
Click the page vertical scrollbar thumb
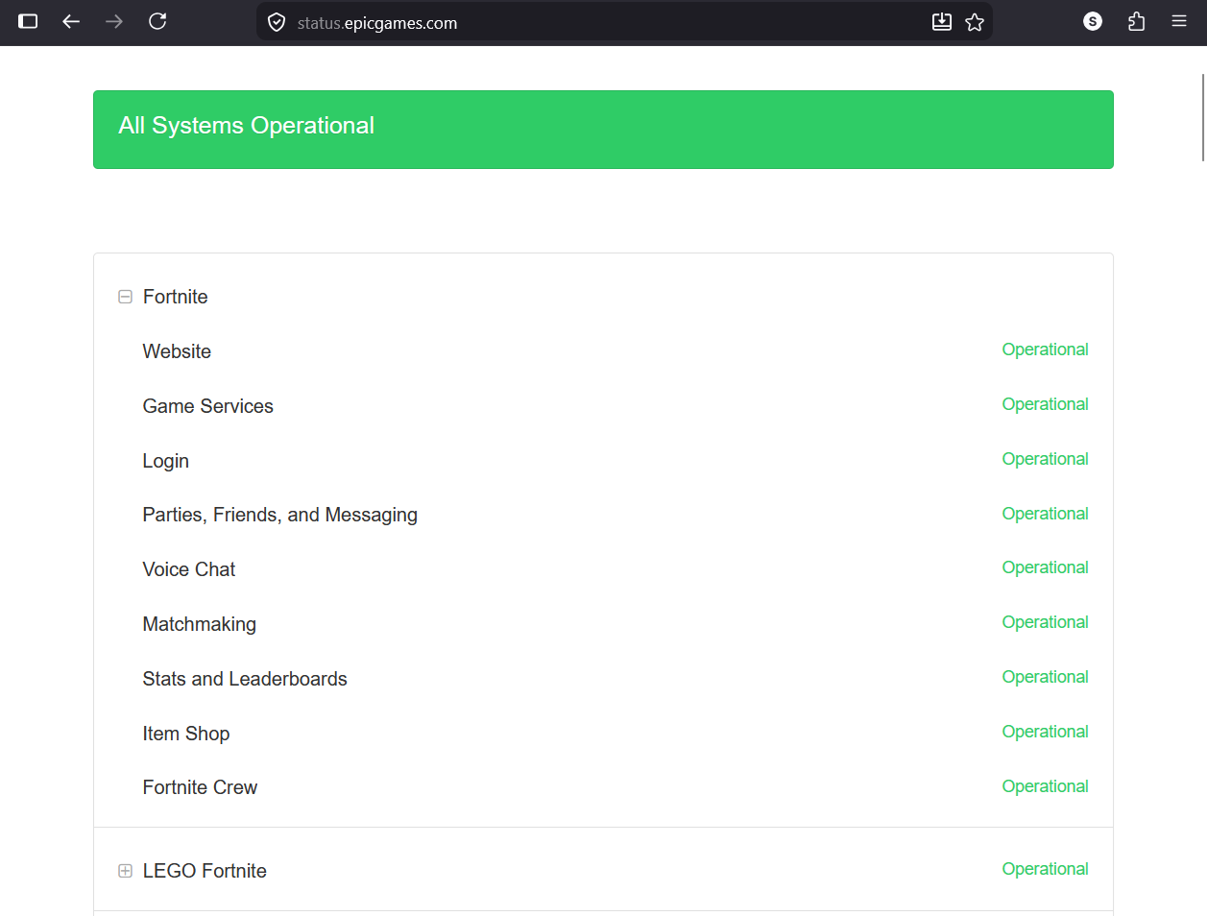coord(1203,116)
